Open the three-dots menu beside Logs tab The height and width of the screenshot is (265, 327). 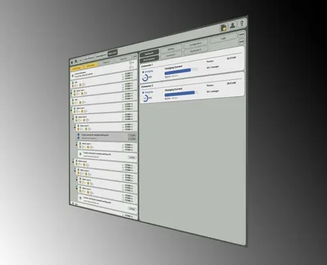pos(242,34)
